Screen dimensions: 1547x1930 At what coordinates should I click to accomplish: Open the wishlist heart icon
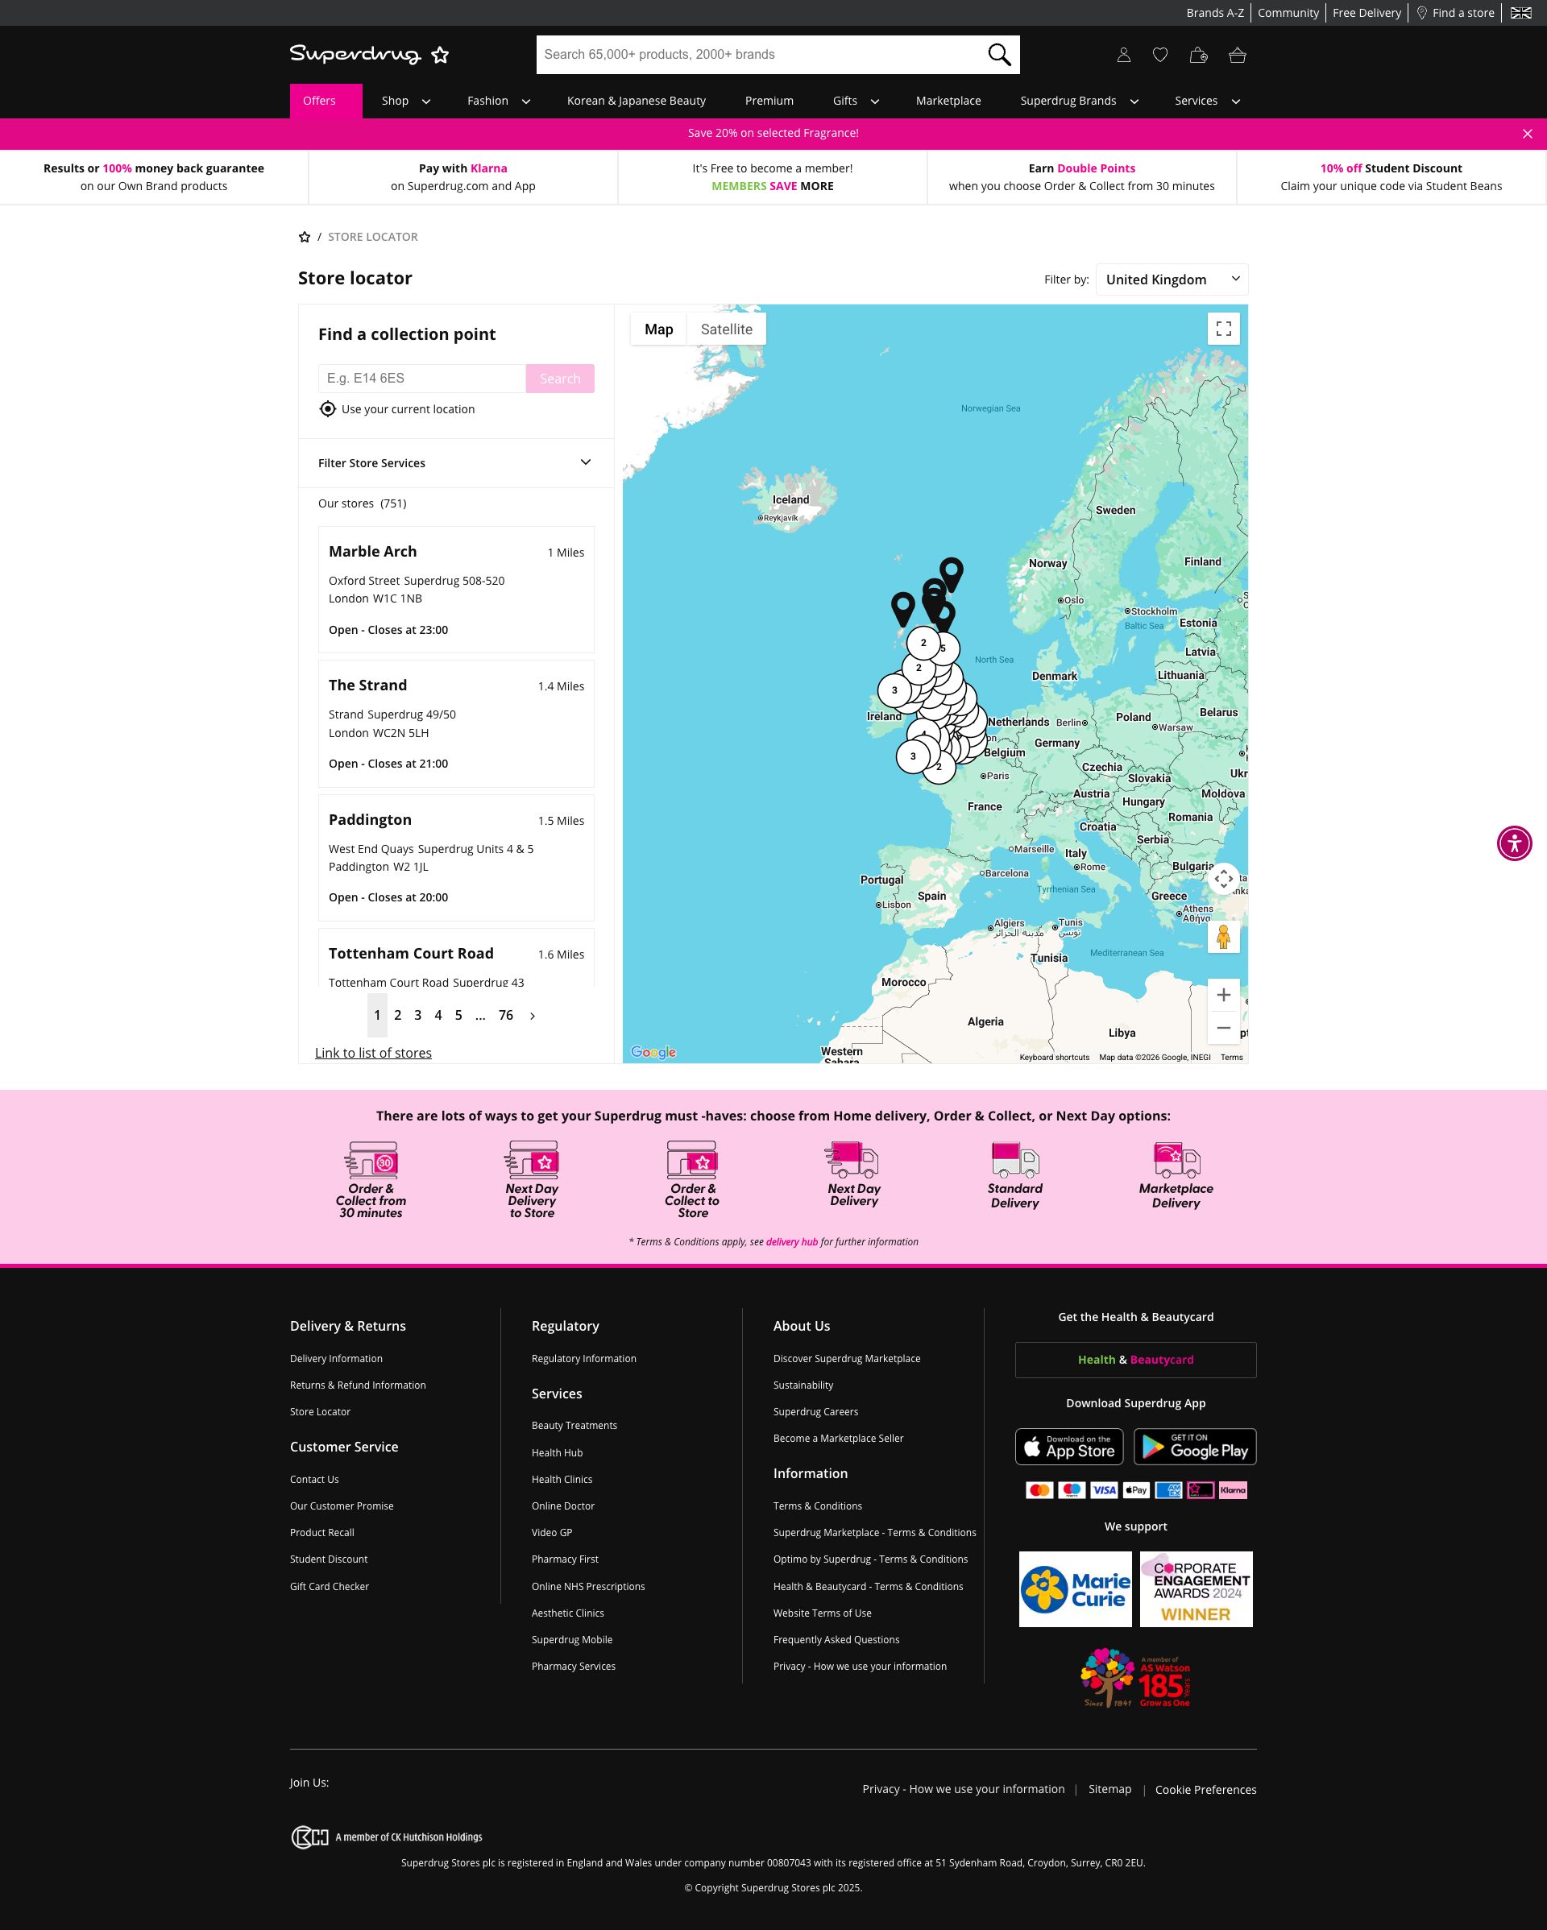(1160, 55)
